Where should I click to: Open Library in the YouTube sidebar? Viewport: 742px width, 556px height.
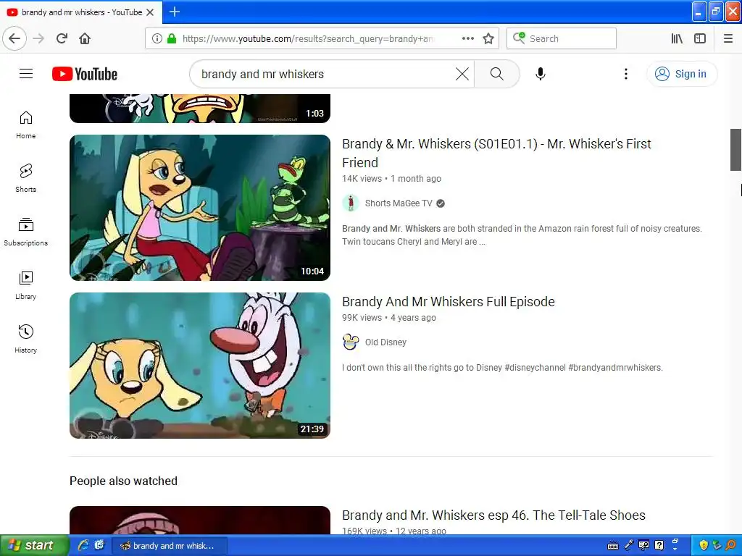[26, 285]
